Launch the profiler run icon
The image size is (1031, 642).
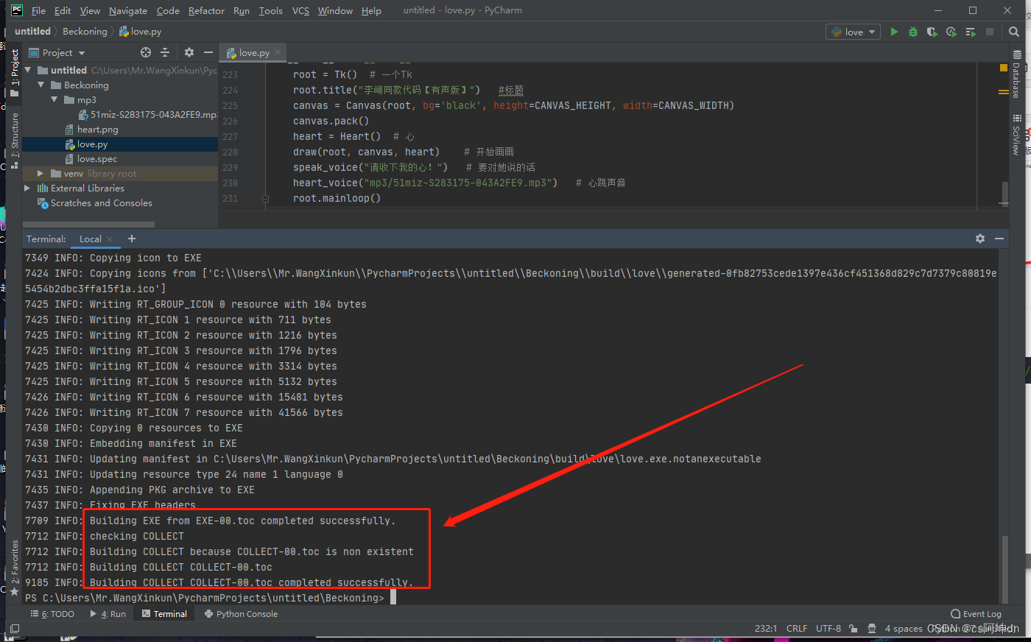click(951, 32)
